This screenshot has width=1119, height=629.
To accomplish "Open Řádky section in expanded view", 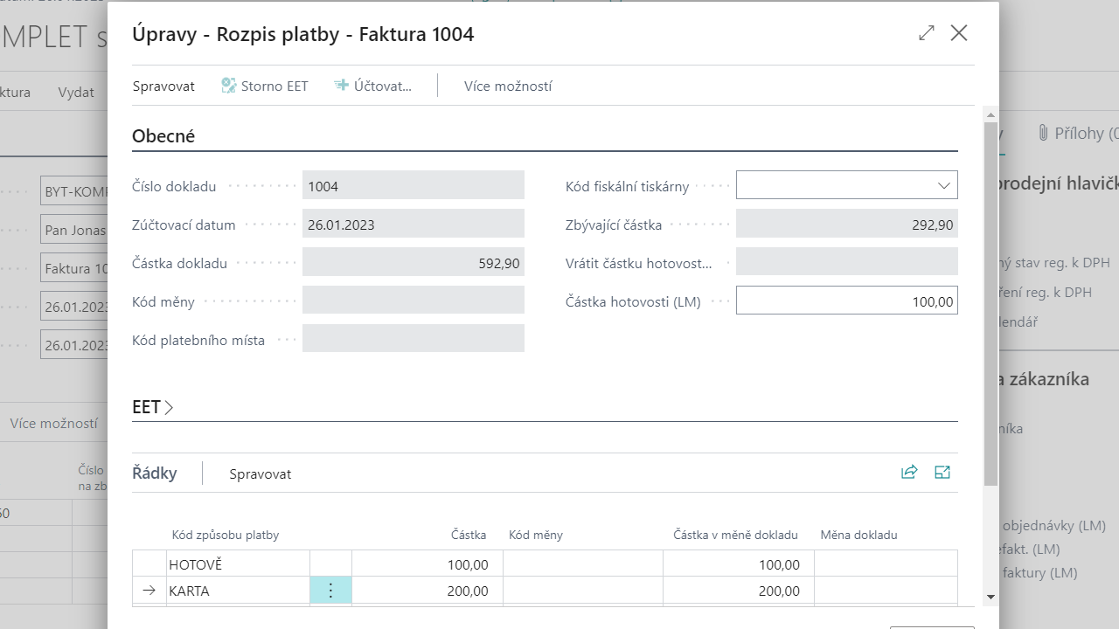I will tap(942, 473).
